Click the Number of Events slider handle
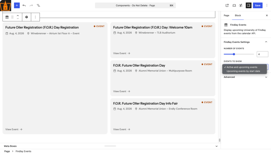Viewport: 271px width, 153px height. [x=234, y=54]
